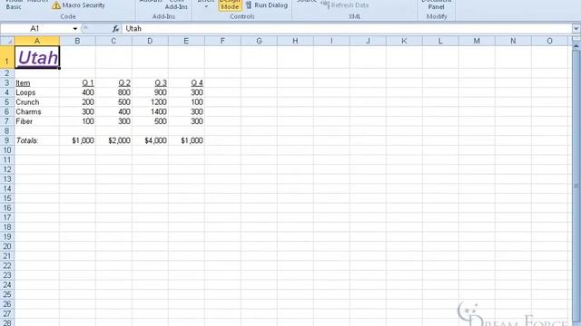581x326 pixels.
Task: Click the cell with value 900
Action: point(150,92)
